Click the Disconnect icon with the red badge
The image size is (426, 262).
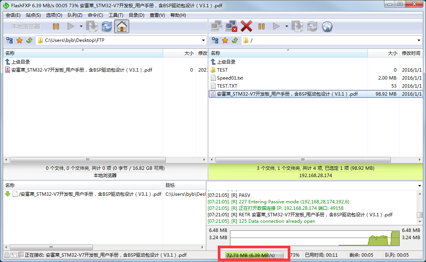coord(231,26)
